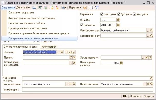Open selection for Подразделение field
Screen dimensions: 156x100
coord(67,84)
